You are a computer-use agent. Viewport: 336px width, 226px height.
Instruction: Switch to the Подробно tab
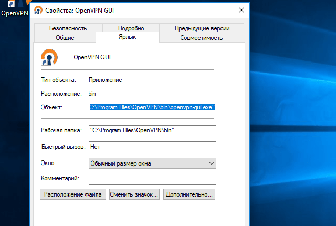(x=131, y=28)
